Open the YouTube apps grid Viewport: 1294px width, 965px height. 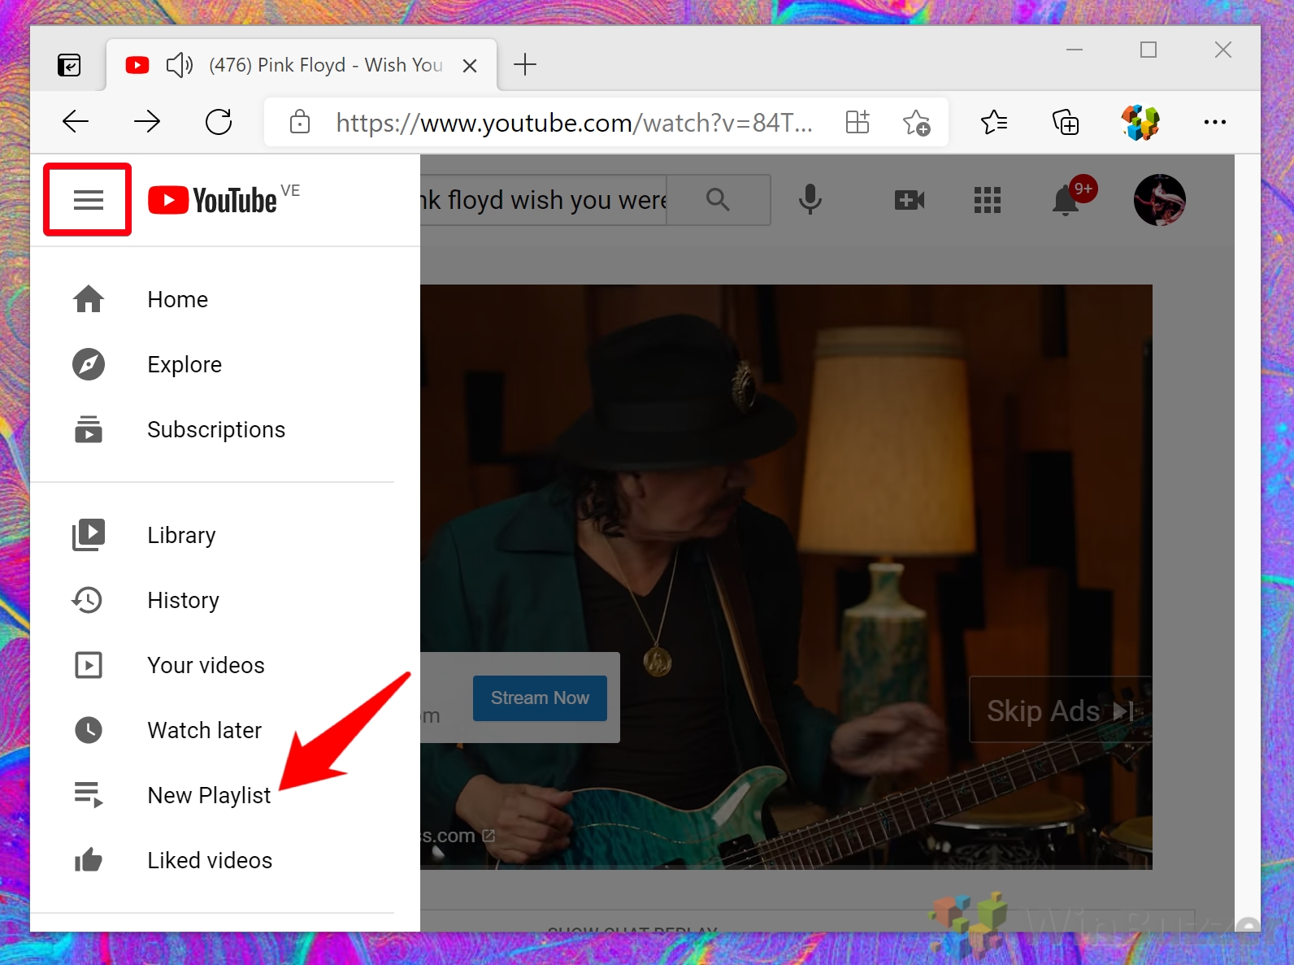click(x=988, y=200)
